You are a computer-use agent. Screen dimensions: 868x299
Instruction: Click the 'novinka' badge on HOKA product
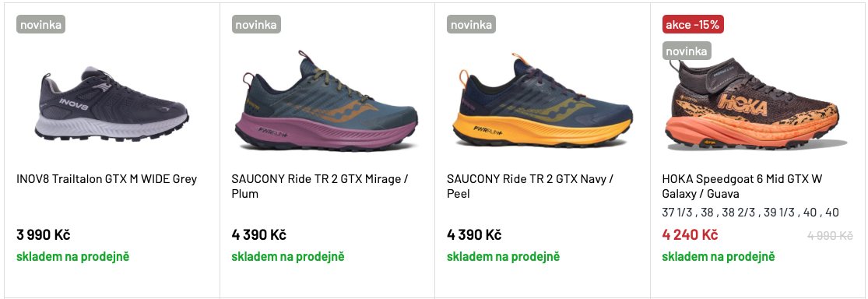687,51
